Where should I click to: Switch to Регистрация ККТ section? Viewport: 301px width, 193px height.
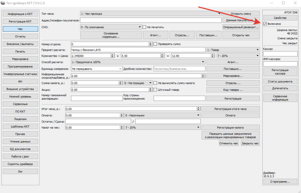click(x=20, y=21)
